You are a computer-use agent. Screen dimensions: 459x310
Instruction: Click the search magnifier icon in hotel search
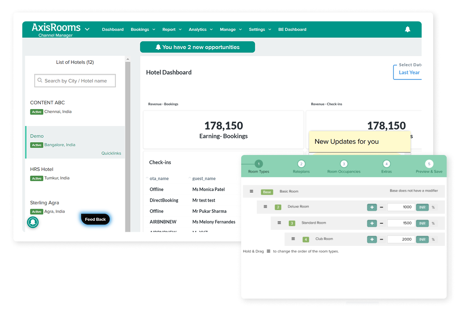[40, 81]
